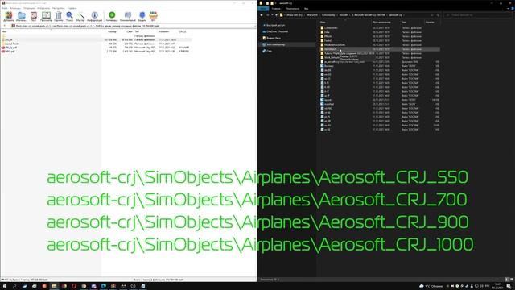
Task: Select Quick access in Explorer sidebar
Action: (x=275, y=25)
